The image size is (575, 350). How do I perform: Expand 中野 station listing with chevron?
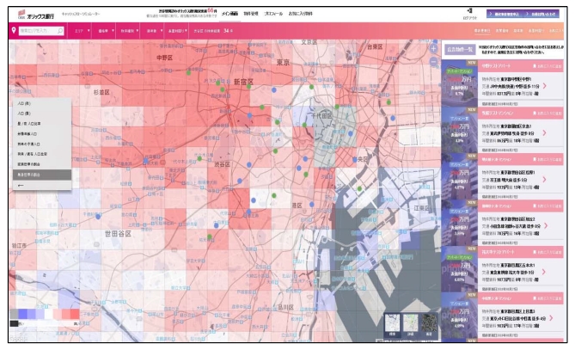click(545, 86)
